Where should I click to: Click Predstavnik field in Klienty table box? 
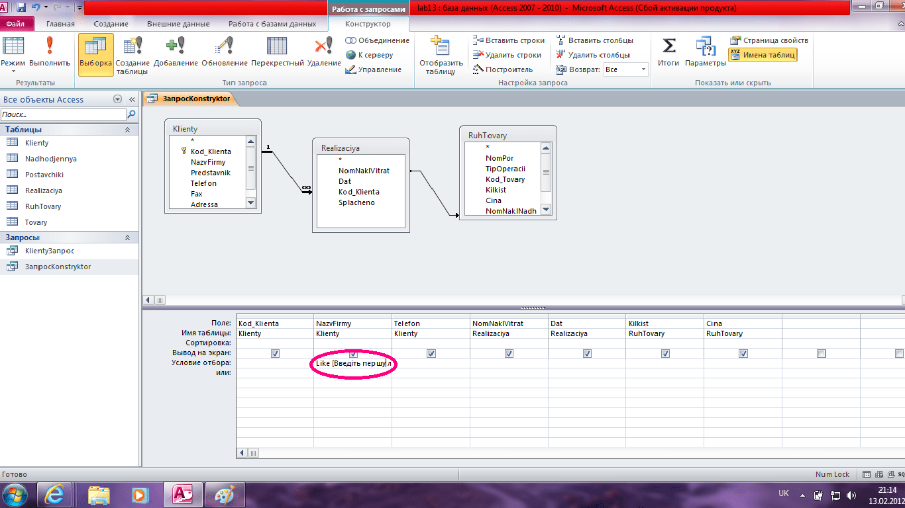pyautogui.click(x=211, y=173)
